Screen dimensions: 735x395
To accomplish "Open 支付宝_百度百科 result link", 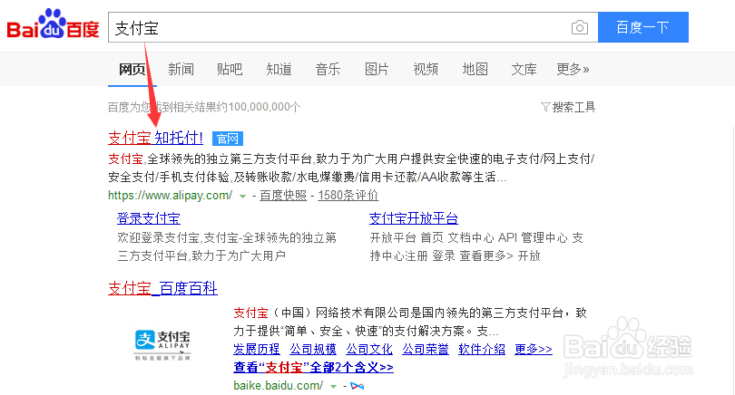I will (x=162, y=288).
